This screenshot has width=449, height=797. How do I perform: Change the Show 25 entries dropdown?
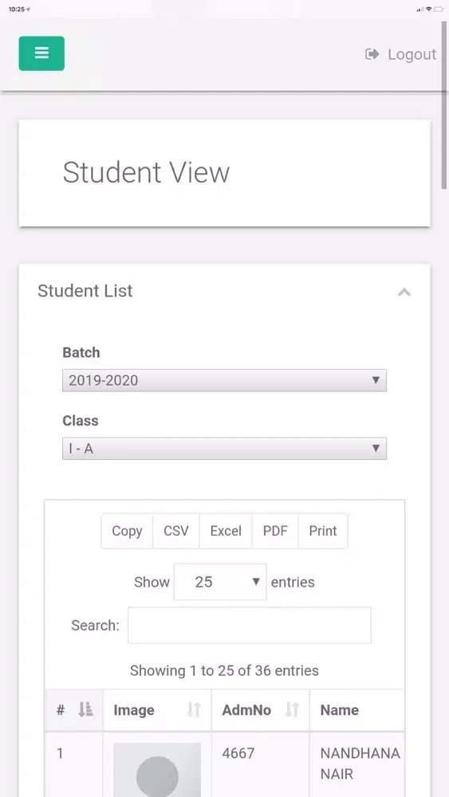[220, 582]
